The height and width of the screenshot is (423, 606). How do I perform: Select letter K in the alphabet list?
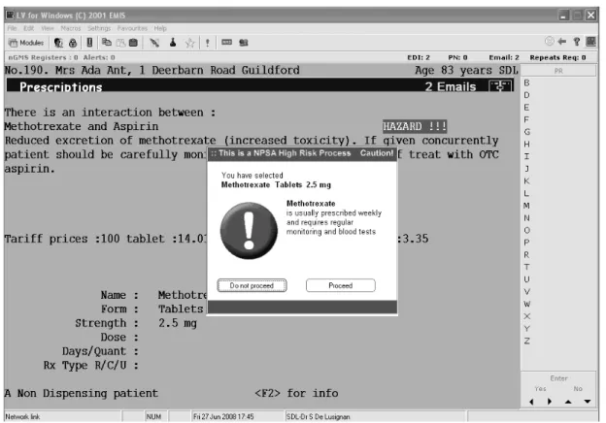pos(526,181)
